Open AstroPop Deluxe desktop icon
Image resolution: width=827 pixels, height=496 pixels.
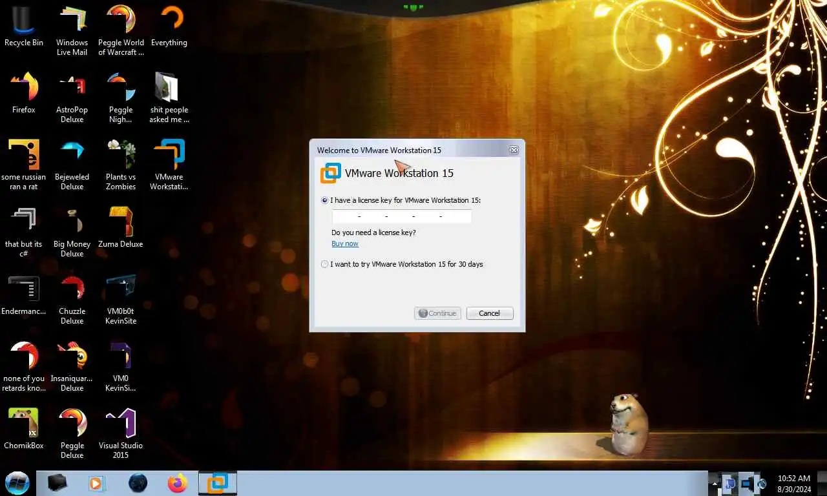tap(72, 98)
